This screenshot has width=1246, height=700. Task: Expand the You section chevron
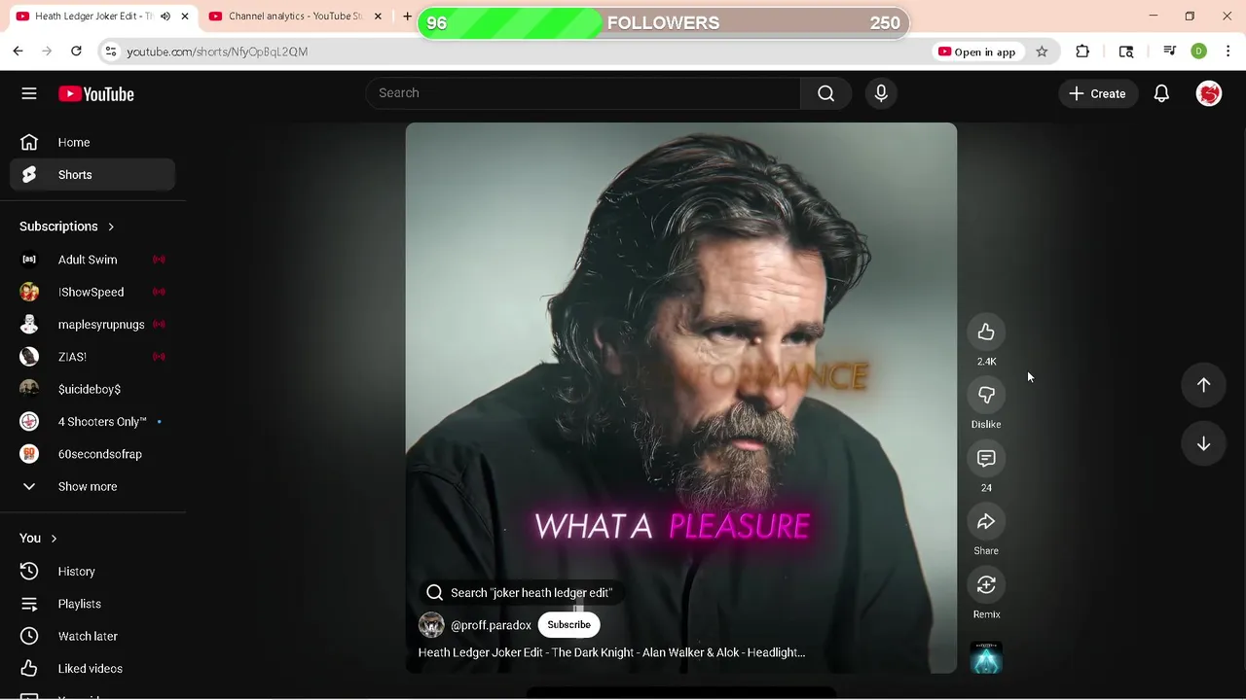point(54,539)
